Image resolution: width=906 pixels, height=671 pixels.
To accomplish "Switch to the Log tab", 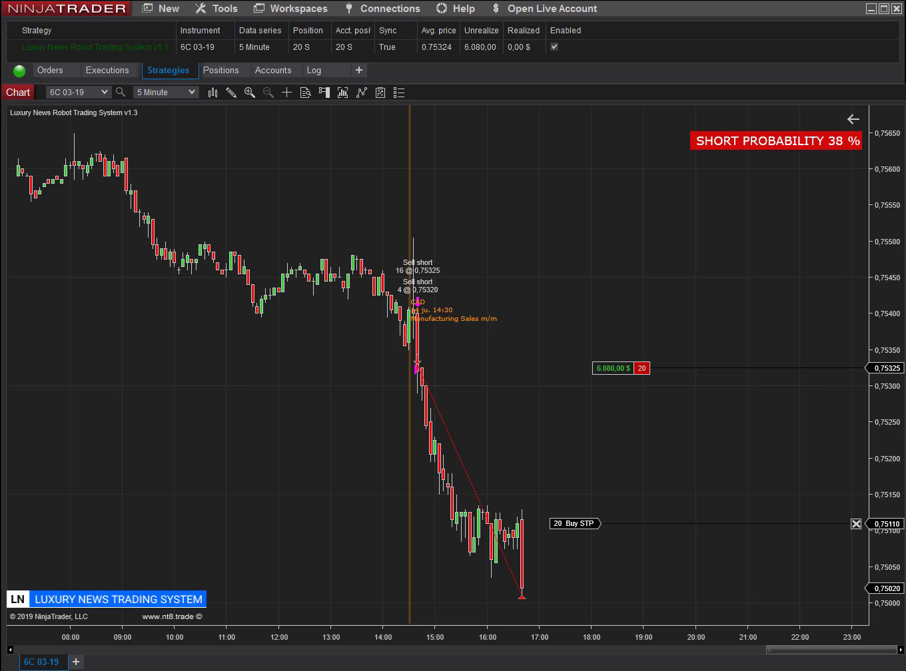I will pos(314,70).
